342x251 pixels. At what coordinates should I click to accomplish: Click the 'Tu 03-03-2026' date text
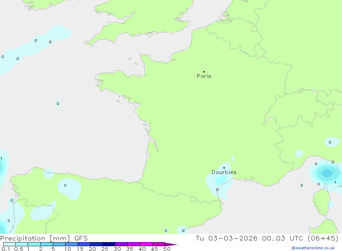(x=226, y=238)
